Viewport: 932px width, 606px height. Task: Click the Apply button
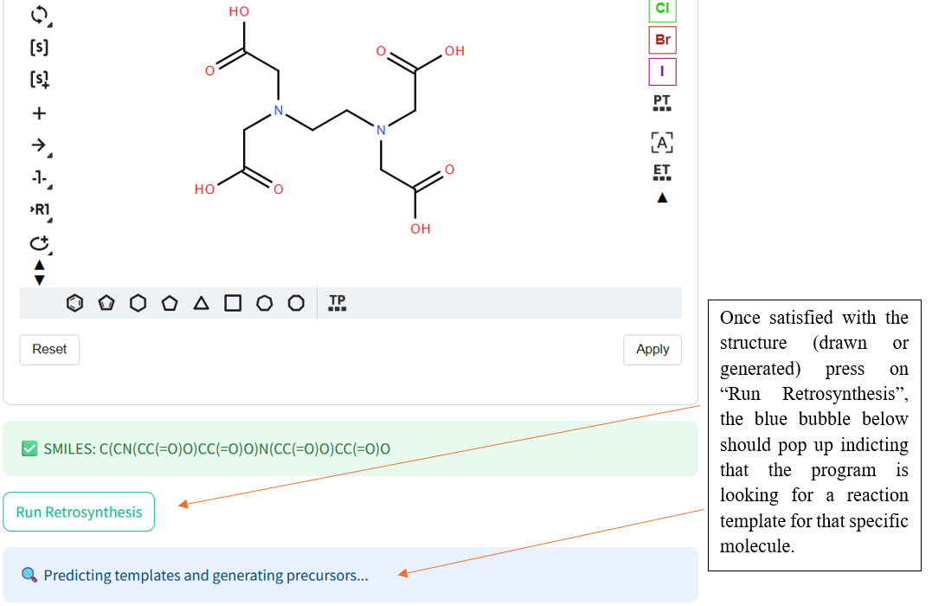(x=652, y=350)
